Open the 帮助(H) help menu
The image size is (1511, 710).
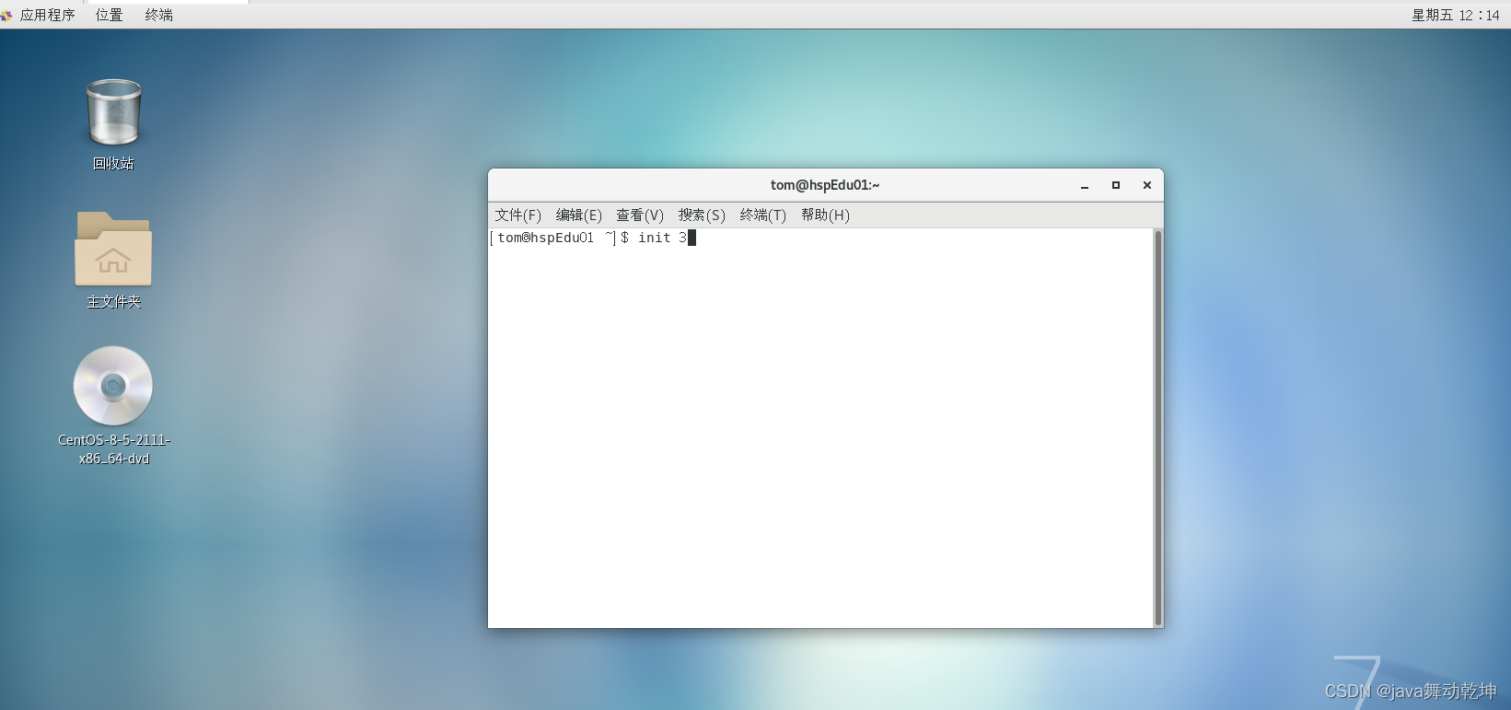tap(825, 215)
